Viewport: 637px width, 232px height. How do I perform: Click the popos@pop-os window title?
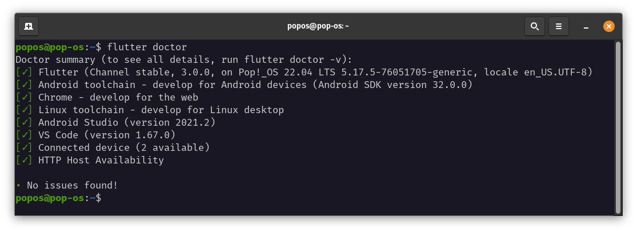pyautogui.click(x=318, y=26)
